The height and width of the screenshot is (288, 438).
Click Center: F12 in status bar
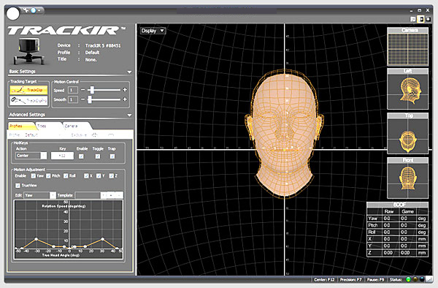click(x=324, y=280)
